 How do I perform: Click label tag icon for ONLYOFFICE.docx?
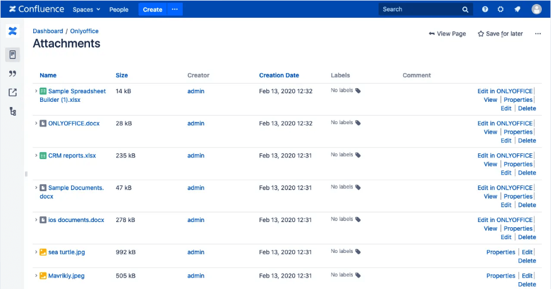pos(358,123)
